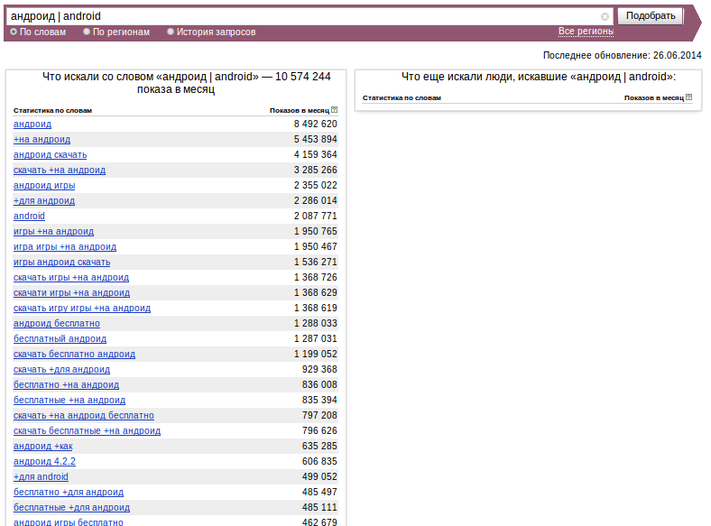This screenshot has width=711, height=526.
Task: Open the "андроид скачать" link
Action: [50, 154]
